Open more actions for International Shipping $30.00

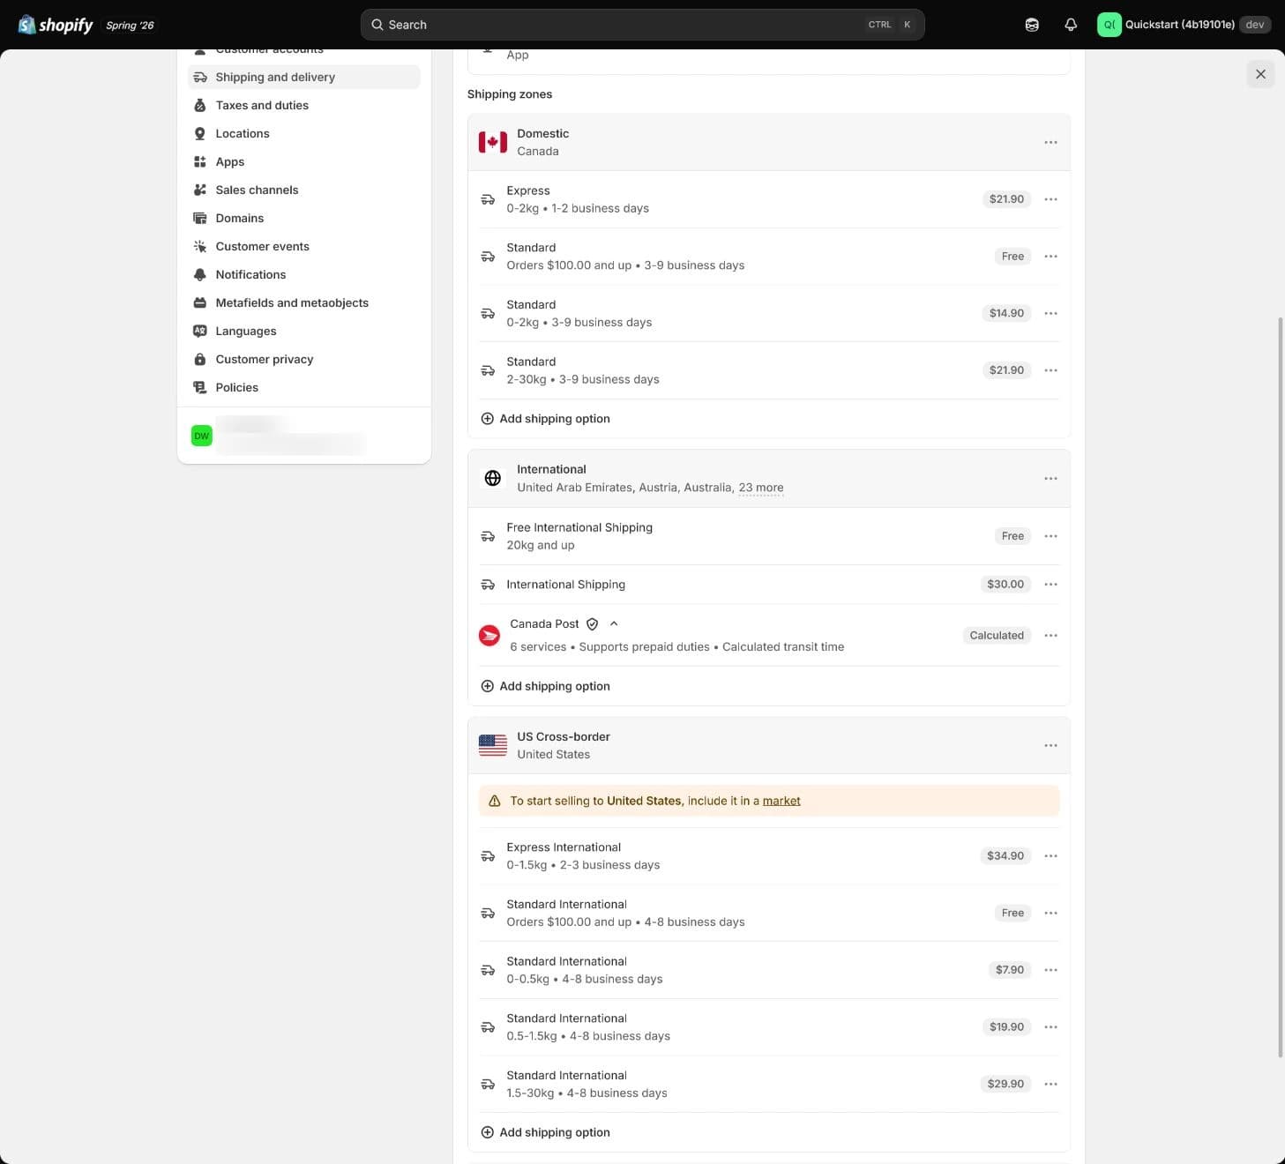coord(1050,584)
